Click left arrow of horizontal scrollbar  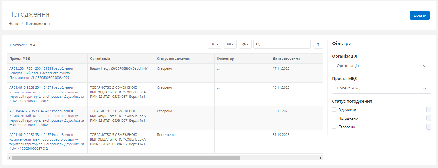click(9, 158)
